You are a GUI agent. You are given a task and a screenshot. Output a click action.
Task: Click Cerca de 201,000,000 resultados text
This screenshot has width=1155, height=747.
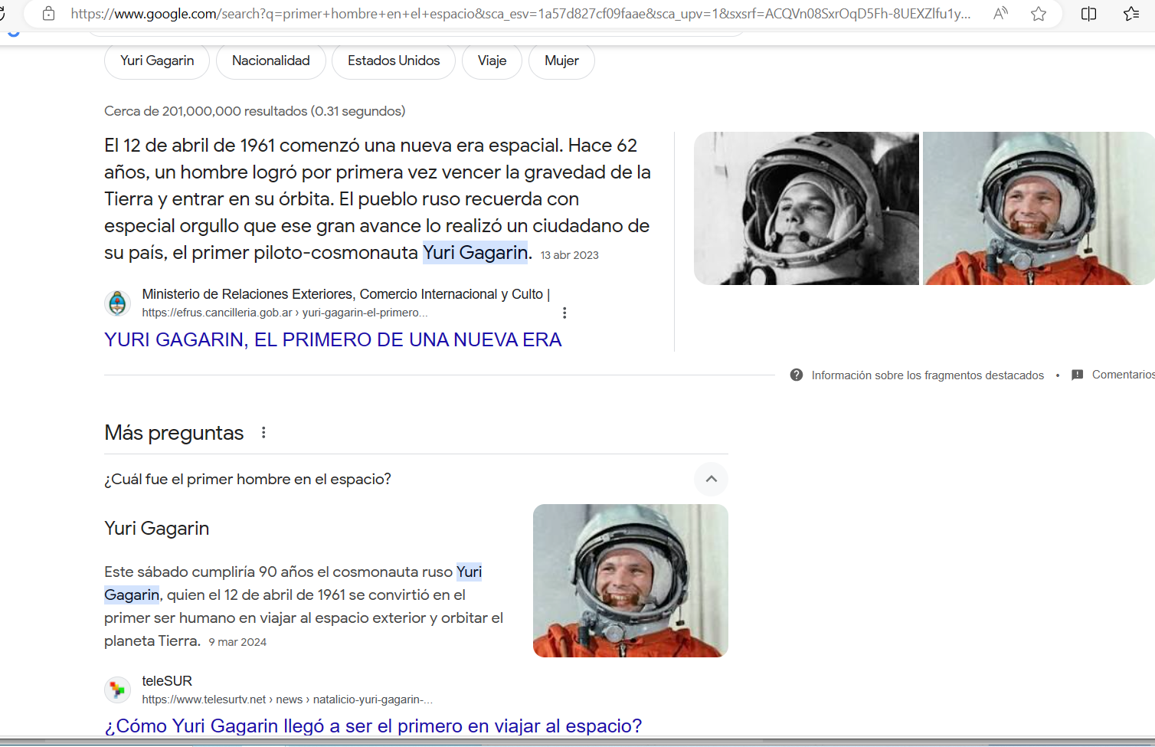255,111
